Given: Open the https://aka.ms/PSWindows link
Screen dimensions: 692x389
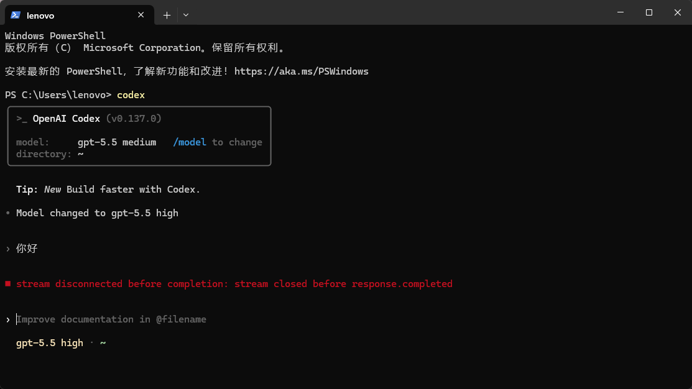Looking at the screenshot, I should coord(302,71).
